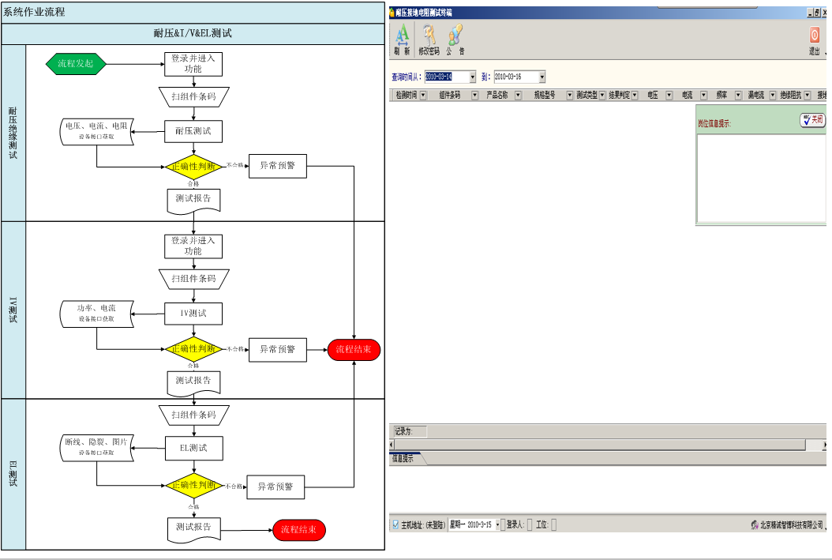The image size is (832, 560).
Task: Open the 产品名称 column filter dropdown
Action: (518, 96)
